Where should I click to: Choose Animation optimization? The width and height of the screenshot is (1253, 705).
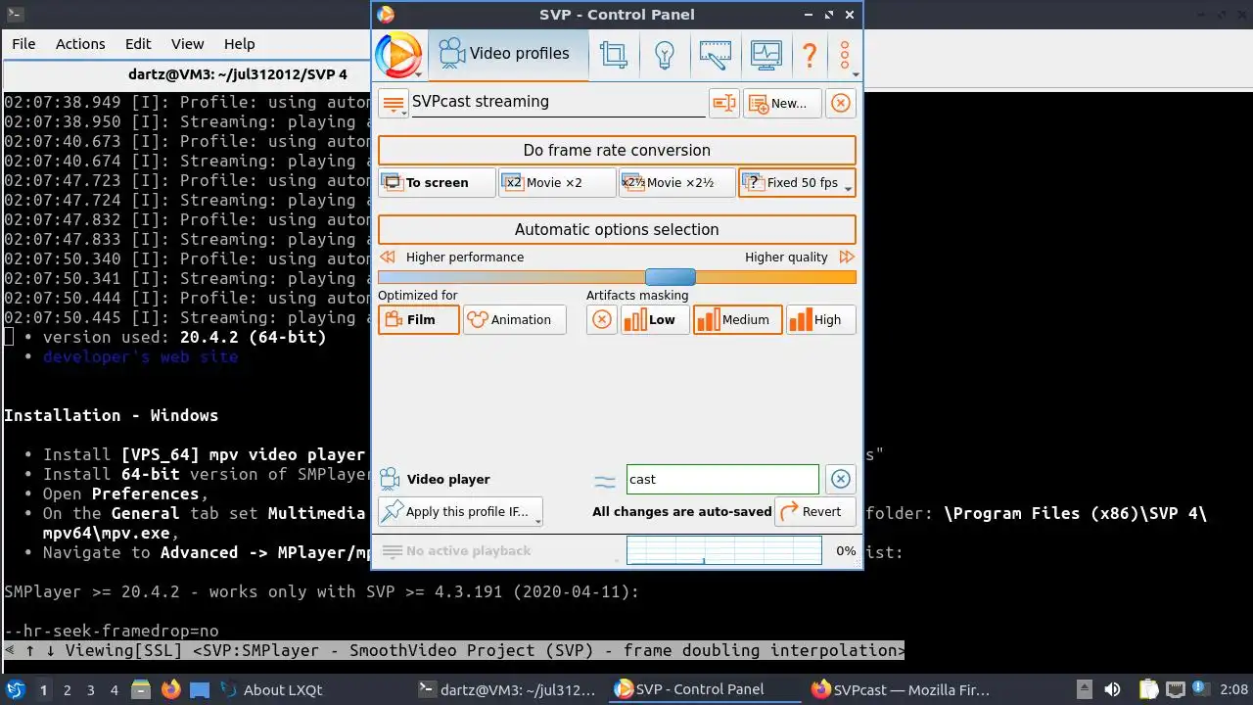[514, 319]
